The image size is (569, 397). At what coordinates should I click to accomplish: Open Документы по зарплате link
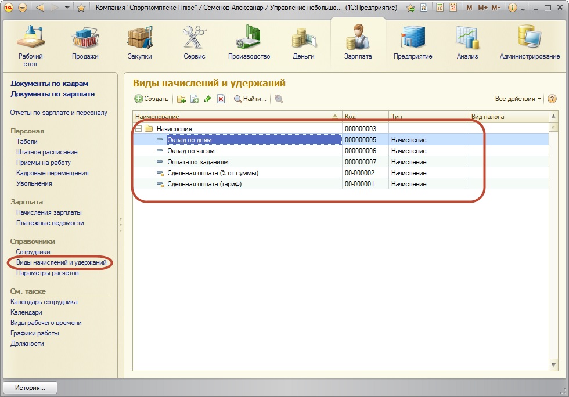click(x=53, y=94)
